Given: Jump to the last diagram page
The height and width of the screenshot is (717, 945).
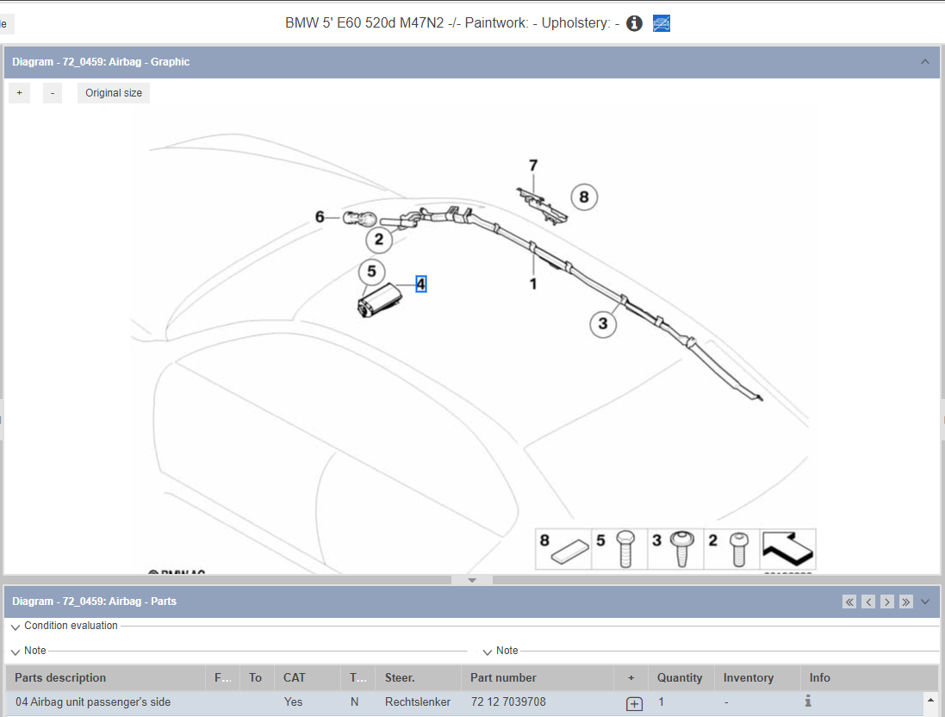Looking at the screenshot, I should (x=906, y=602).
